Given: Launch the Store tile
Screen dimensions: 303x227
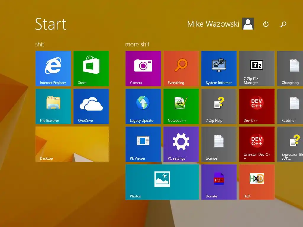Looking at the screenshot, I should click(91, 69).
